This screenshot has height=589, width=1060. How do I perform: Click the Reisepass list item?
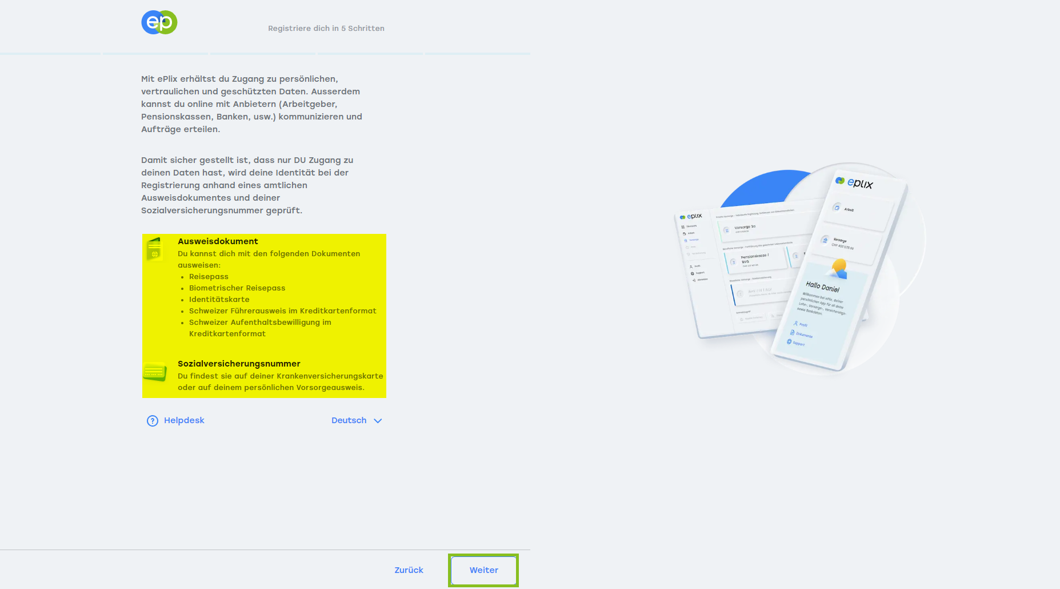pos(209,277)
